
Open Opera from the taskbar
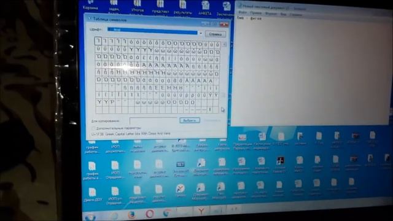point(150,214)
